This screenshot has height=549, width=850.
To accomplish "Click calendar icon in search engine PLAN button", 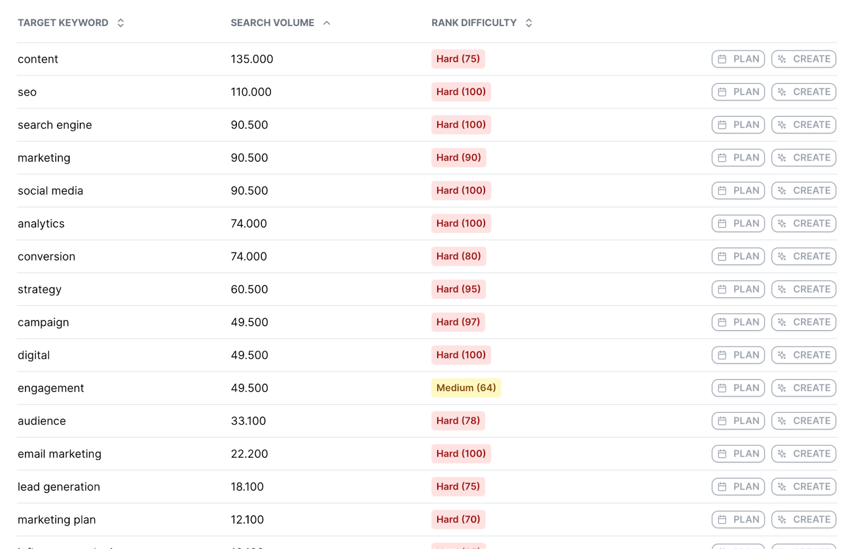I will (722, 125).
